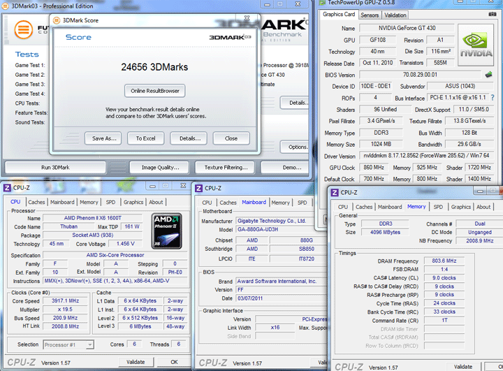The width and height of the screenshot is (503, 371).
Task: Click the CPU-Z icon in the CPU window title
Action: 7,187
